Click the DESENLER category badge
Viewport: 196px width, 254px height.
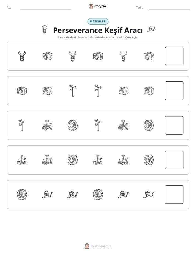(x=98, y=21)
